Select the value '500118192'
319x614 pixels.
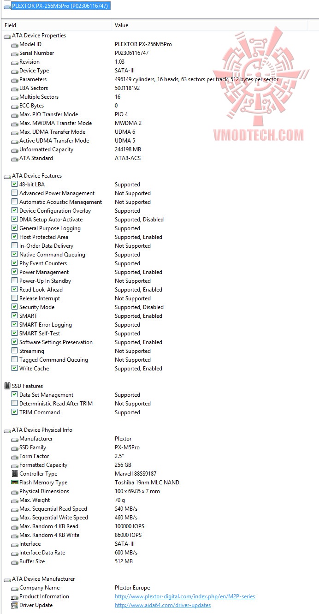click(x=127, y=88)
